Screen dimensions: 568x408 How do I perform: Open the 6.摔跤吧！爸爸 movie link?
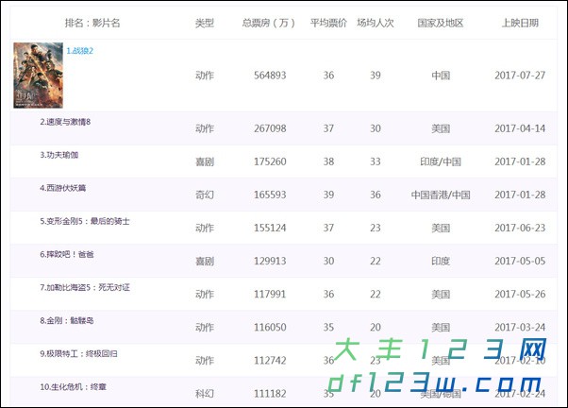point(66,254)
